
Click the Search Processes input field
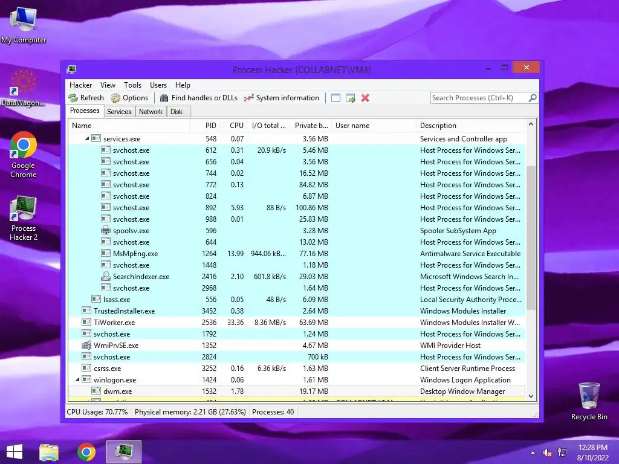pyautogui.click(x=479, y=97)
